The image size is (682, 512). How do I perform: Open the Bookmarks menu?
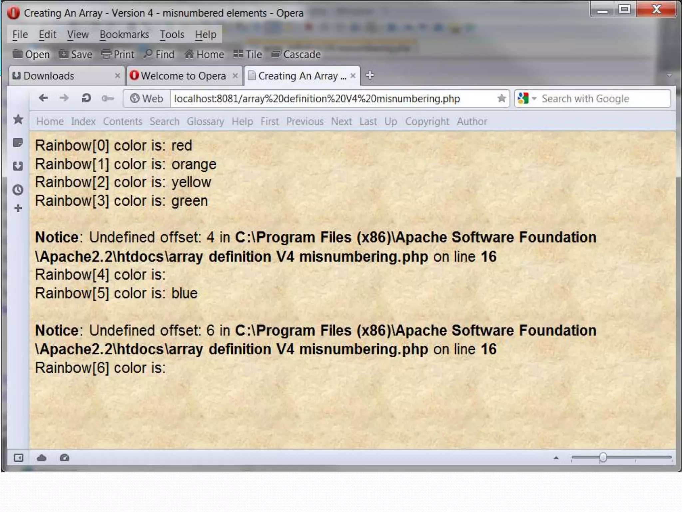[124, 34]
